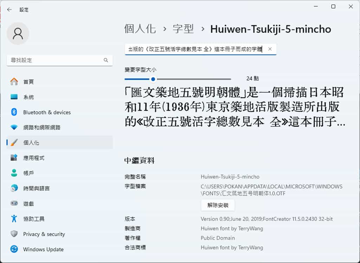Open 網路和網際網路 settings
Screen dimensions: 360x263
point(60,127)
